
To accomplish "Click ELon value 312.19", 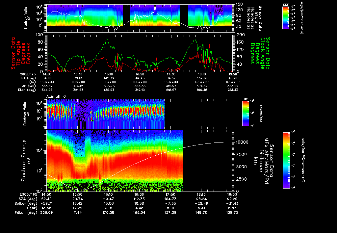I will 140,90.
